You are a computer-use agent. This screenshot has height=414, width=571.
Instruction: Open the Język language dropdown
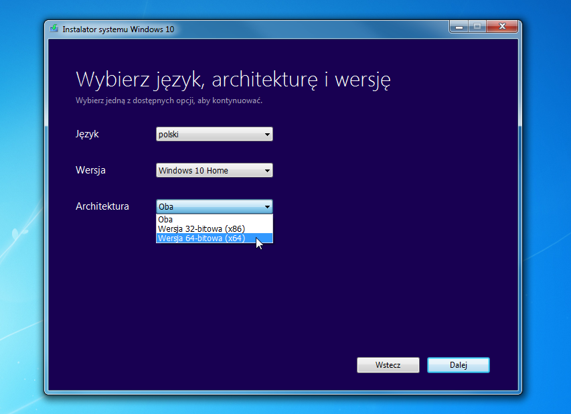[x=214, y=134]
